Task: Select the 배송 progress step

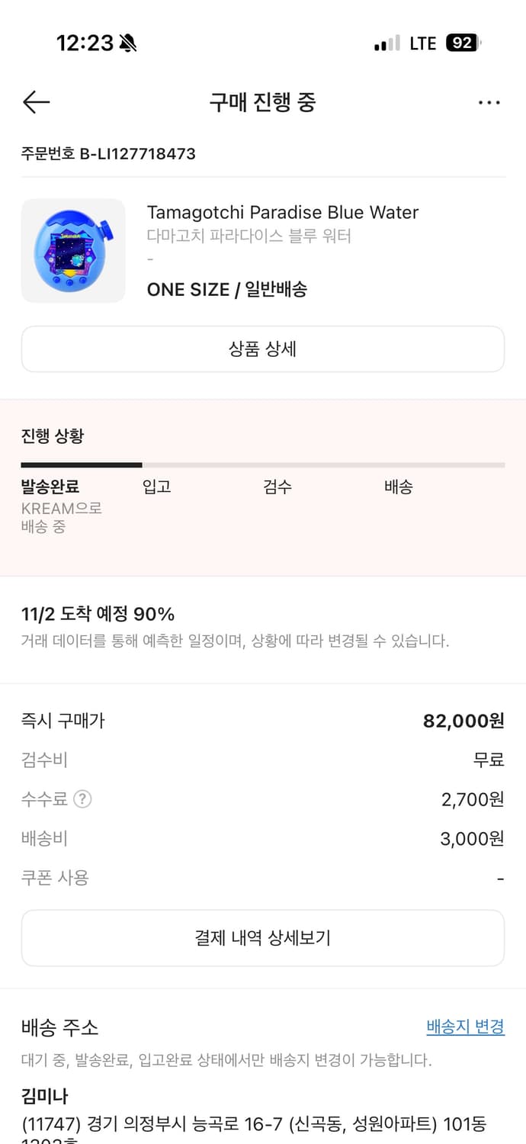Action: pyautogui.click(x=398, y=487)
